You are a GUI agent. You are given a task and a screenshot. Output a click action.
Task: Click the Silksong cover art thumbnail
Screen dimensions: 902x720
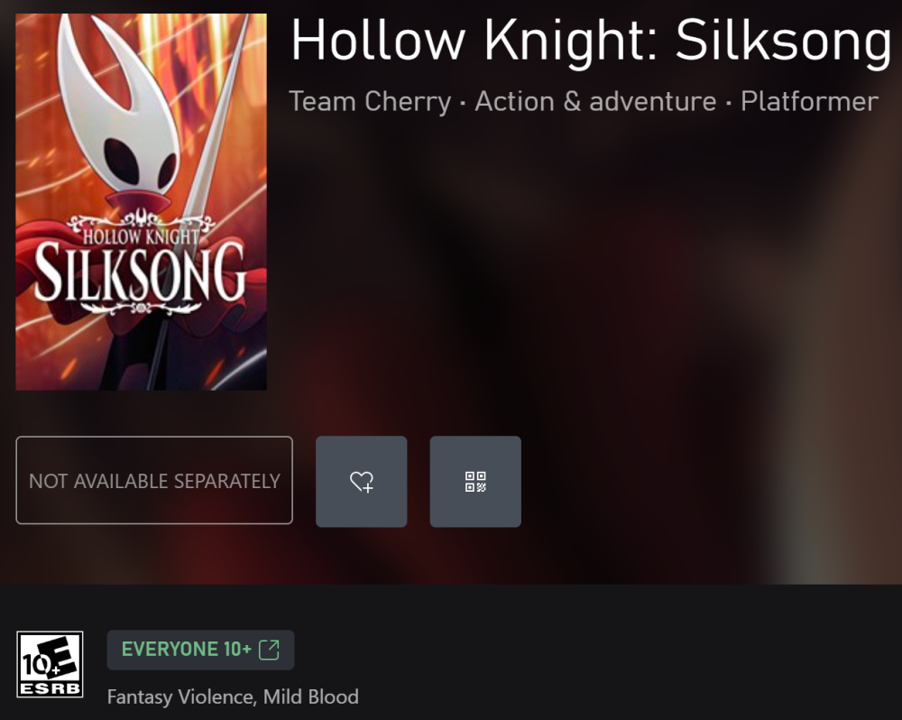coord(141,202)
